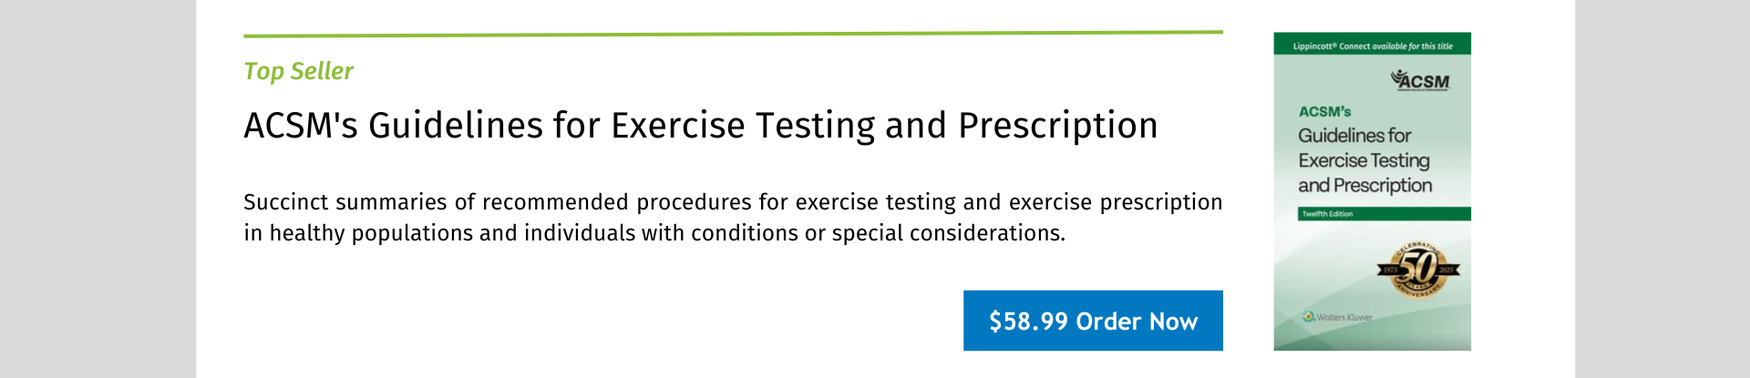
Task: Select the ACSM logo on book cover
Action: [1420, 81]
